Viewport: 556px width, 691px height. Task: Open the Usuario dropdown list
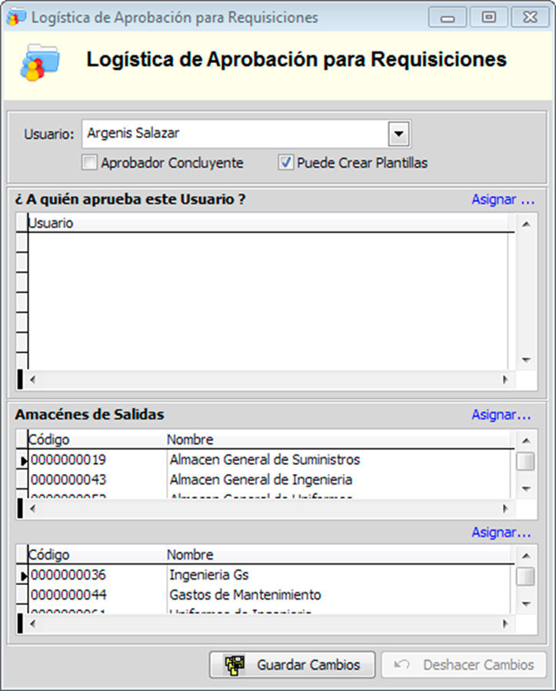(x=398, y=134)
